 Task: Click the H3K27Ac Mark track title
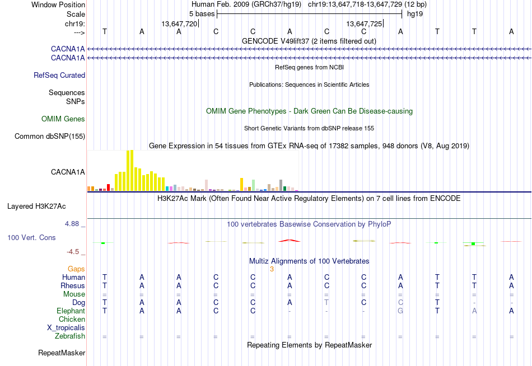(309, 199)
